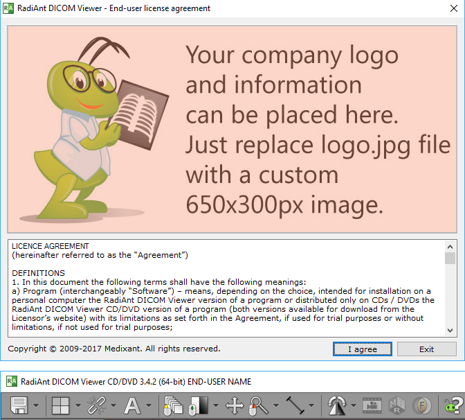465x420 pixels.
Task: Select the length measurement line tool
Action: [295, 405]
